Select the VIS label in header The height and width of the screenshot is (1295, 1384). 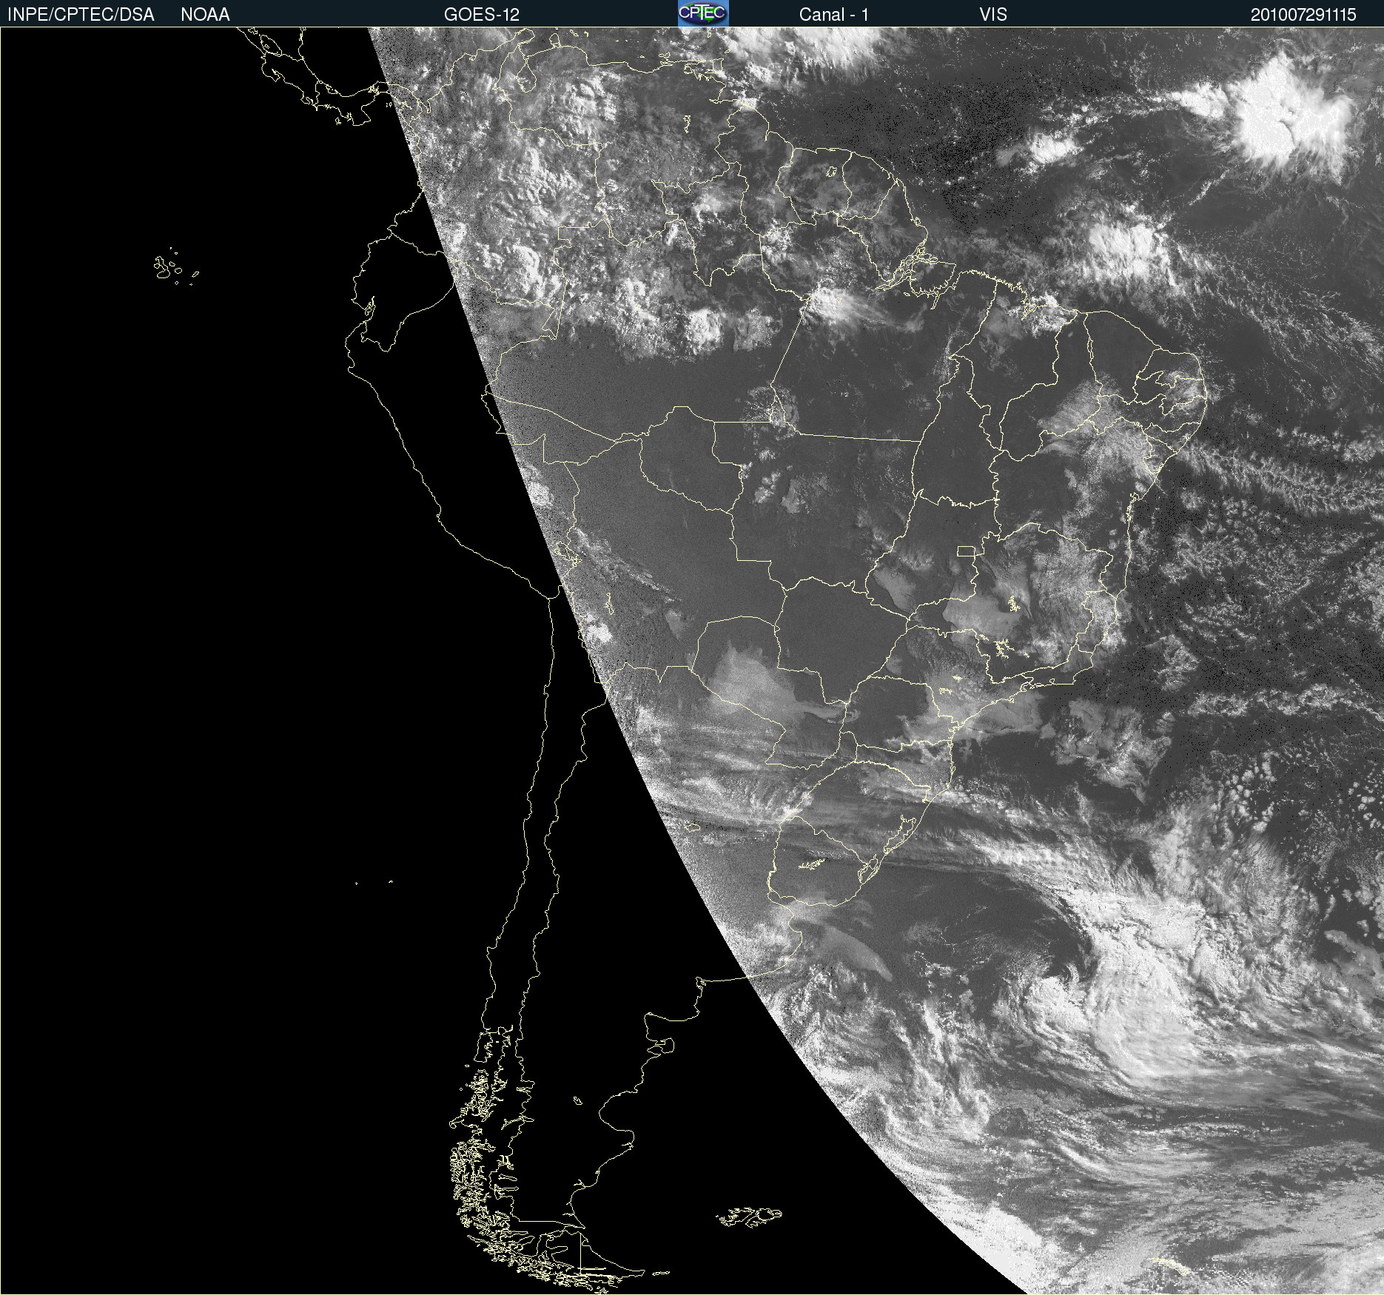(x=993, y=15)
